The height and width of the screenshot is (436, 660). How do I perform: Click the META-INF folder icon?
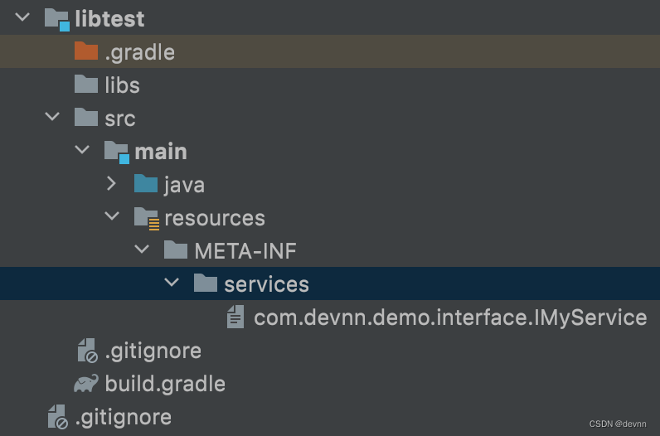(x=176, y=250)
